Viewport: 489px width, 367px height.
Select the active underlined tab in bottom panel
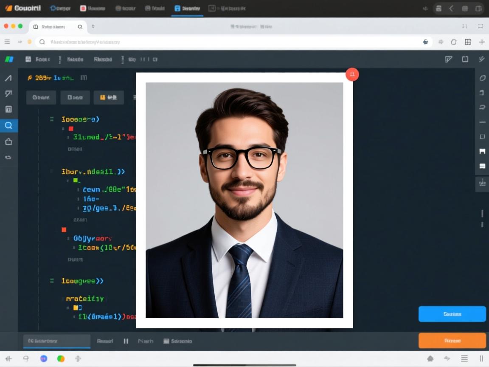point(56,341)
